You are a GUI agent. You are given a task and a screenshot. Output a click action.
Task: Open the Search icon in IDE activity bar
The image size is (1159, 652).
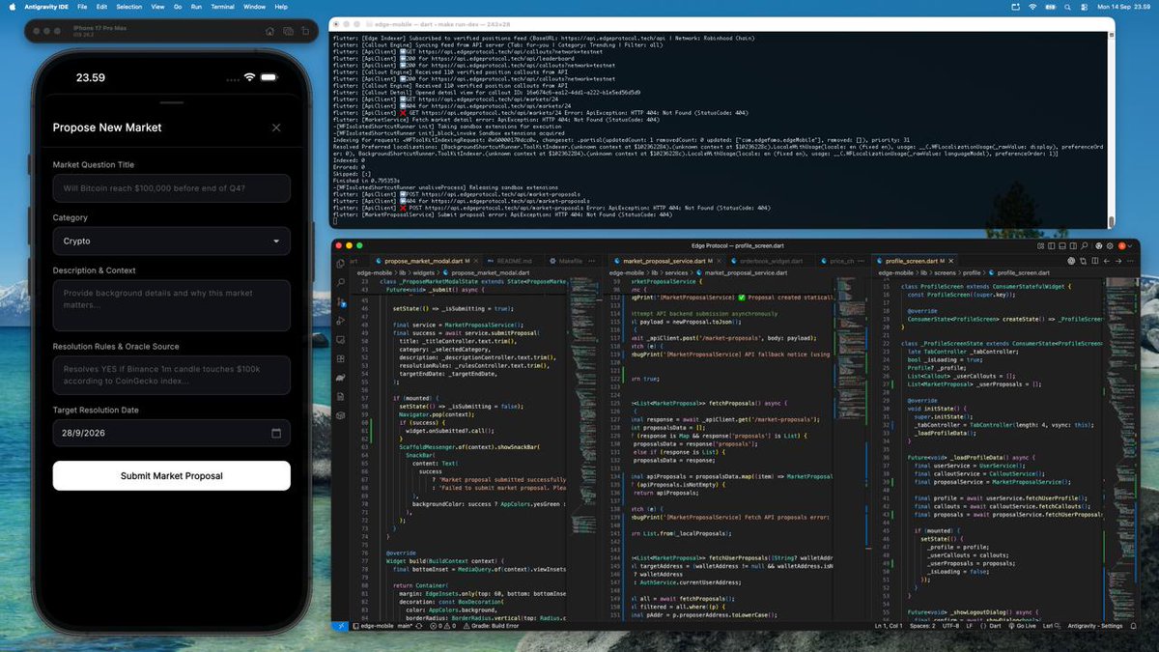point(340,283)
